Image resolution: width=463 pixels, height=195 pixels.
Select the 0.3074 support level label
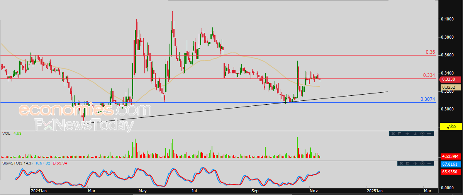pyautogui.click(x=428, y=99)
